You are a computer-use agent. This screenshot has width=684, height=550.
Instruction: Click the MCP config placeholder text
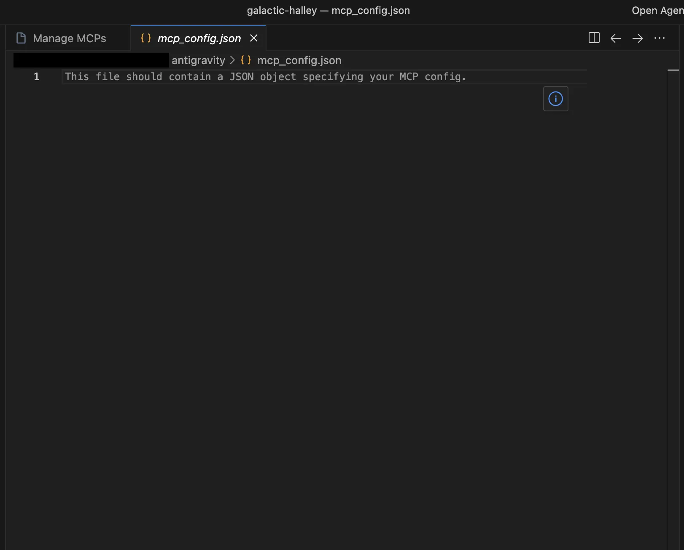coord(265,77)
